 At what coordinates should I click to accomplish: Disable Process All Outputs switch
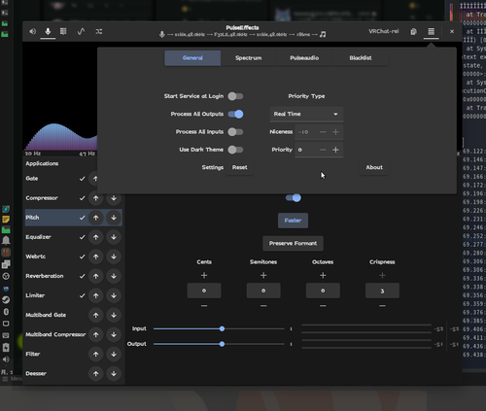(x=235, y=114)
